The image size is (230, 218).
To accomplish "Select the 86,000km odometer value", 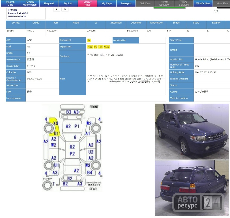I will pos(132,31).
